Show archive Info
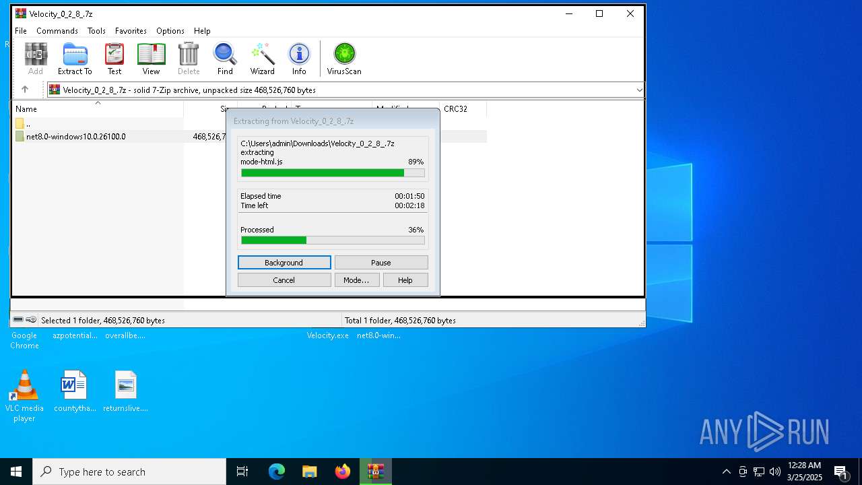 299,59
